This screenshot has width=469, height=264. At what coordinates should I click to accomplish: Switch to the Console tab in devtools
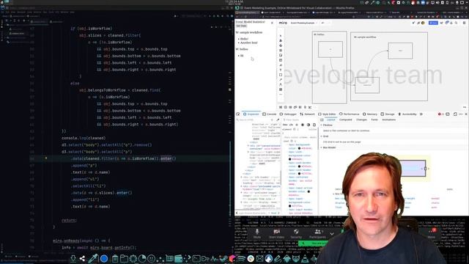[270, 114]
